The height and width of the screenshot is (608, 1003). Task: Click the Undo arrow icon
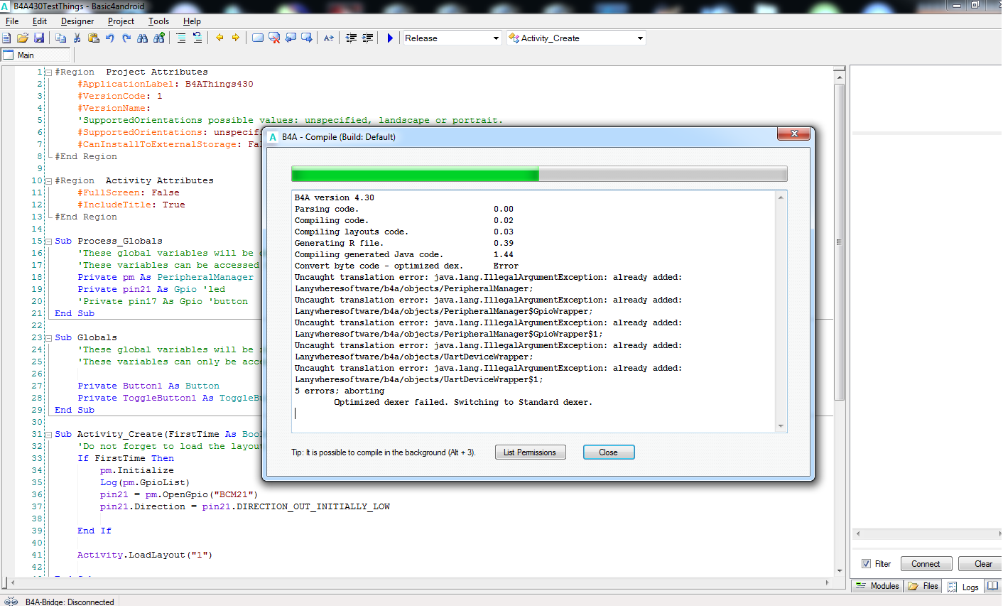click(110, 38)
